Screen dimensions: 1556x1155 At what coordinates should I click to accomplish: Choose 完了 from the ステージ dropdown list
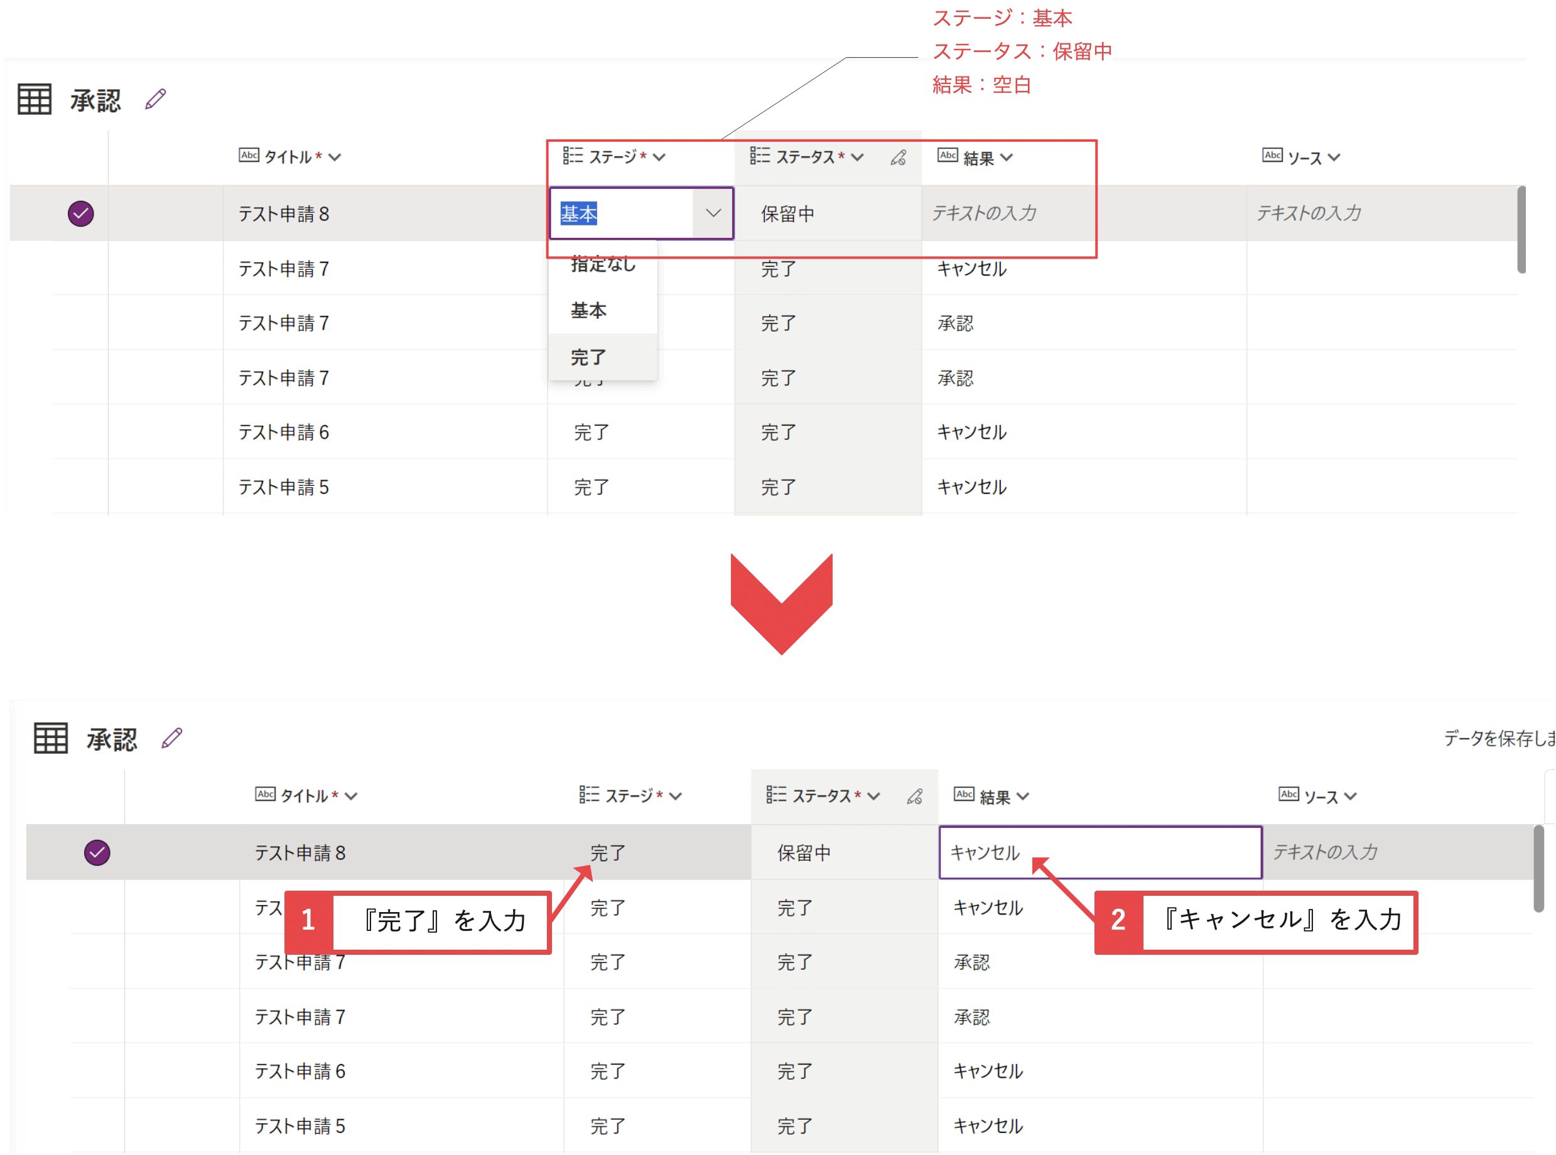pyautogui.click(x=588, y=357)
